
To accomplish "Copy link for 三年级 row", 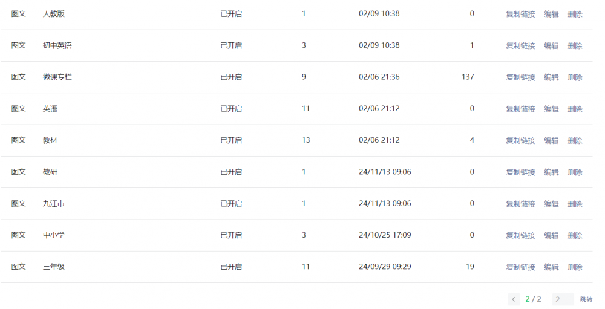I will (520, 267).
